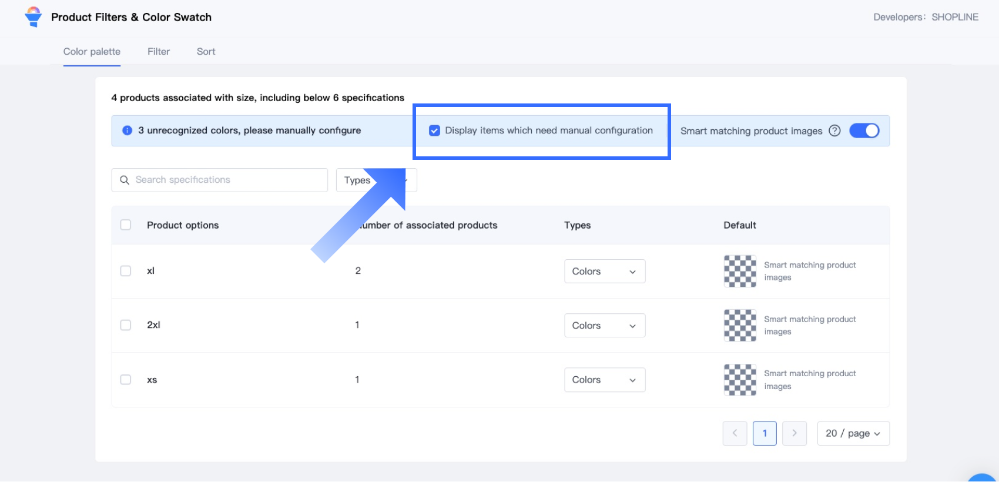Expand Colors dropdown for xs row
This screenshot has width=999, height=482.
pos(604,380)
